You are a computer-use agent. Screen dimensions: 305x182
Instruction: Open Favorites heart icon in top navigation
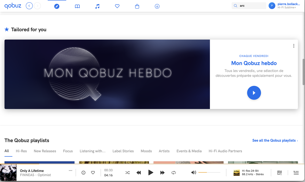click(x=117, y=6)
